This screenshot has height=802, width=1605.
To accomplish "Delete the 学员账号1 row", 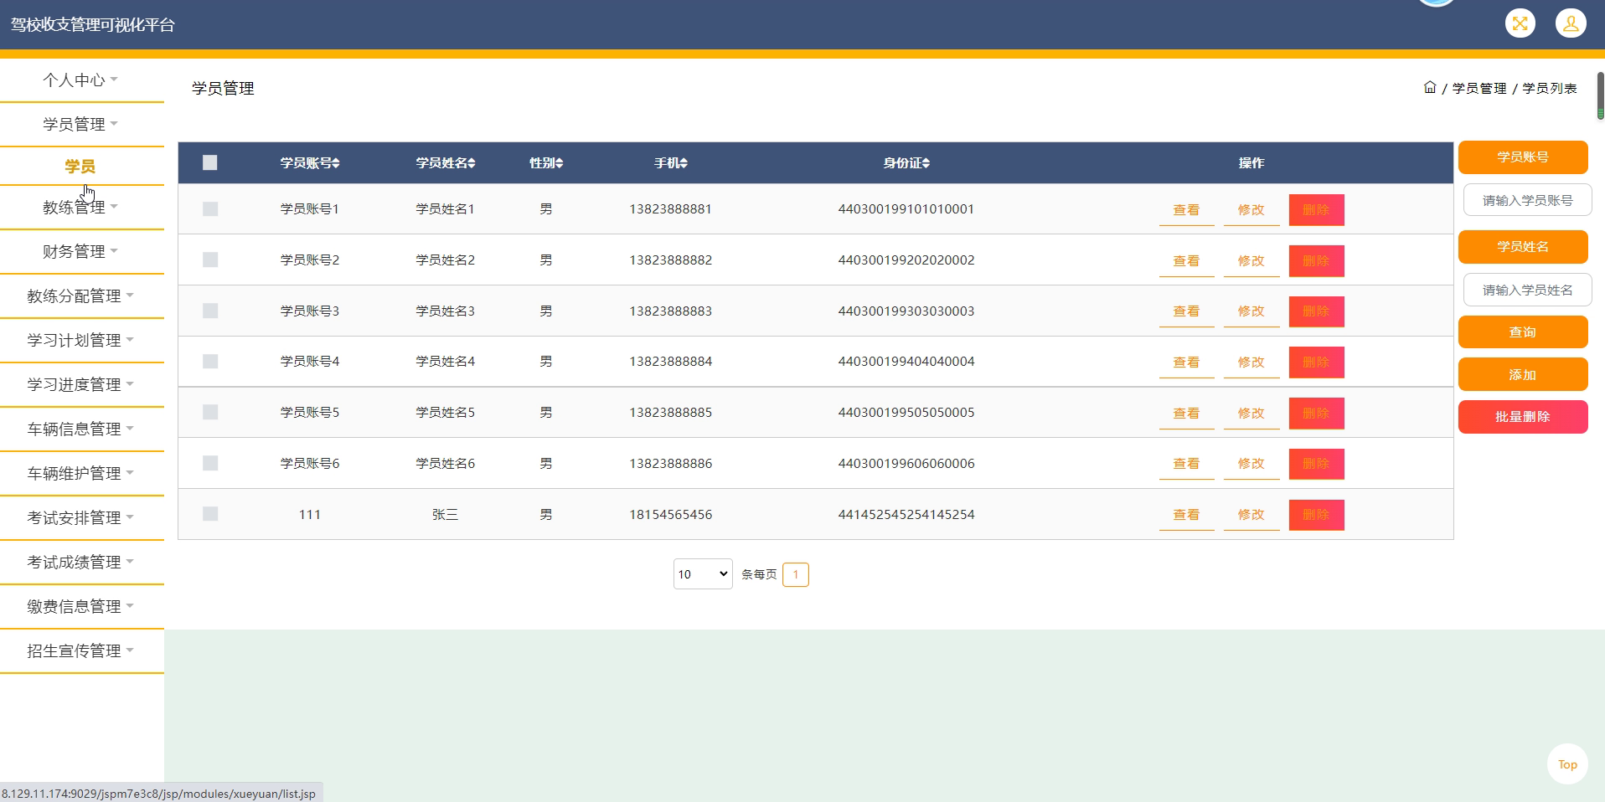I will [1316, 210].
